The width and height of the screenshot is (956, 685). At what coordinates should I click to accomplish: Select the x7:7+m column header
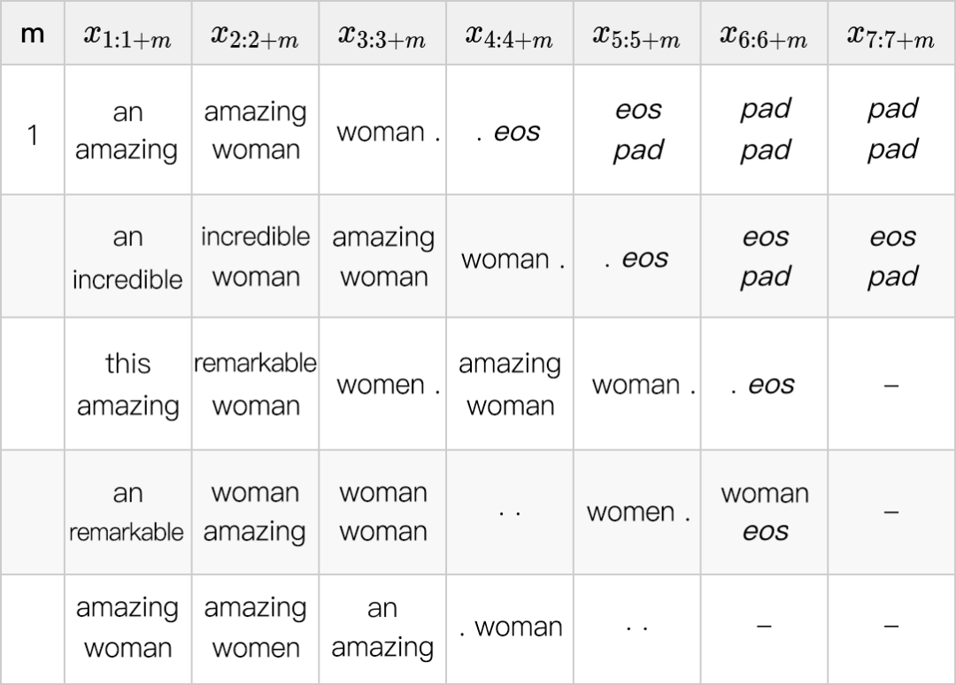pos(891,35)
